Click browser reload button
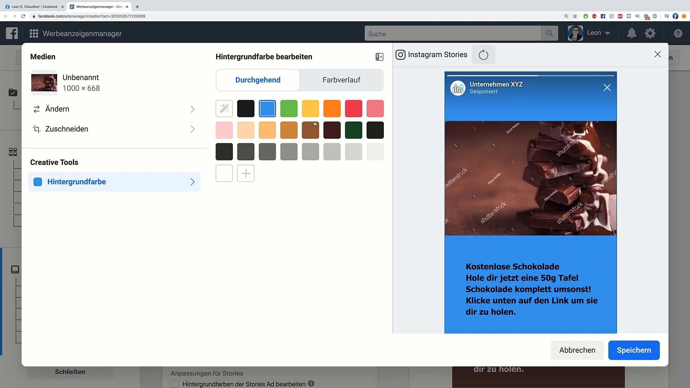This screenshot has height=388, width=690. coord(23,16)
